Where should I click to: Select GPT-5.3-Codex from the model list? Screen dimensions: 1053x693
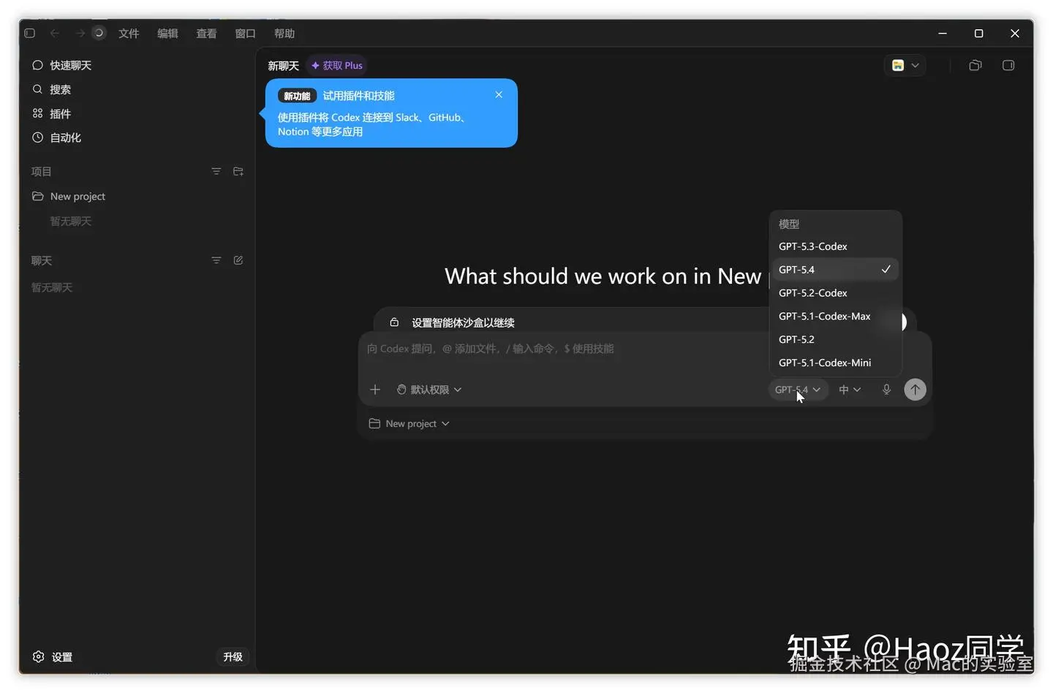coord(835,246)
